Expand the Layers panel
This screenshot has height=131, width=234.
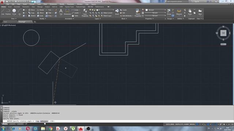(98, 19)
